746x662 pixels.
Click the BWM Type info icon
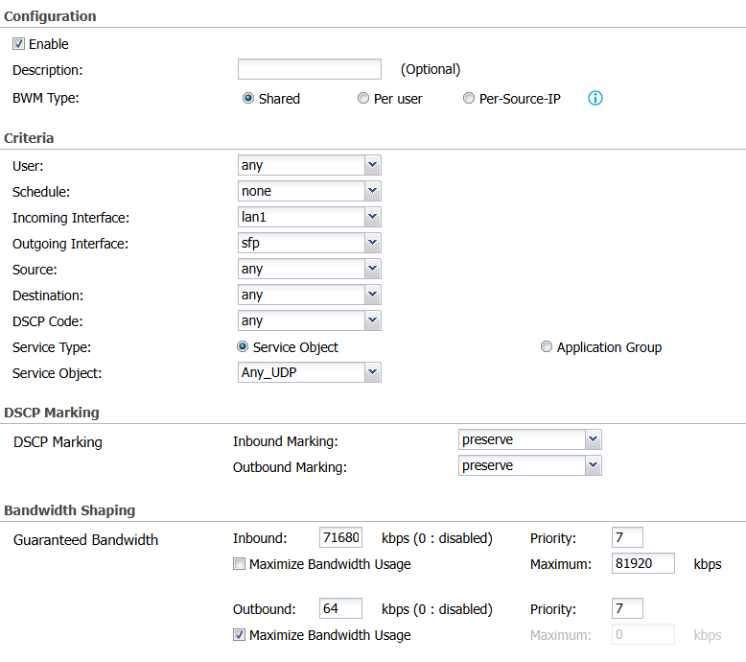coord(594,98)
